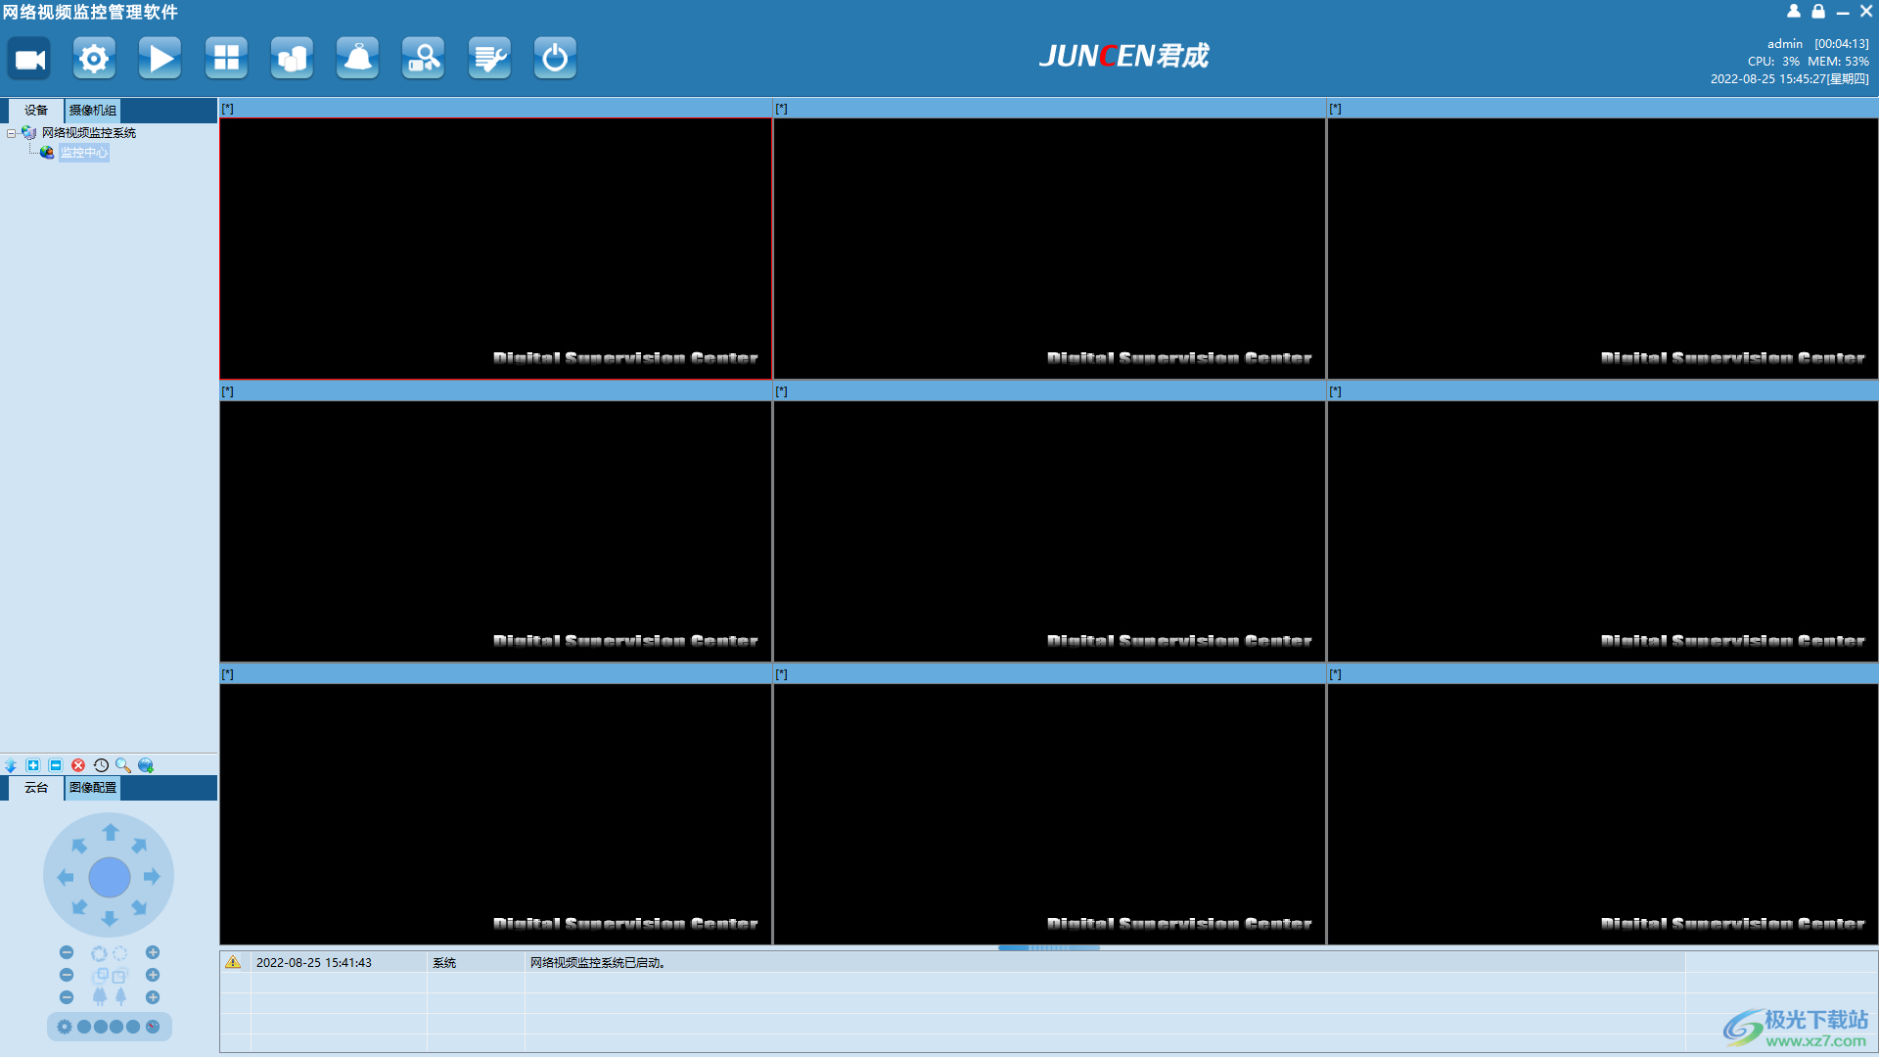Open the database cylinders toolbar button
This screenshot has width=1879, height=1057.
(292, 59)
